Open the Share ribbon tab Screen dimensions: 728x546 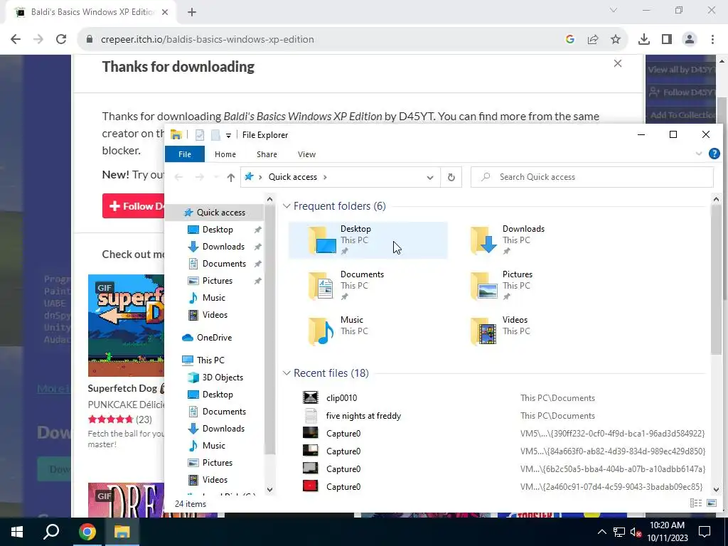coord(267,154)
